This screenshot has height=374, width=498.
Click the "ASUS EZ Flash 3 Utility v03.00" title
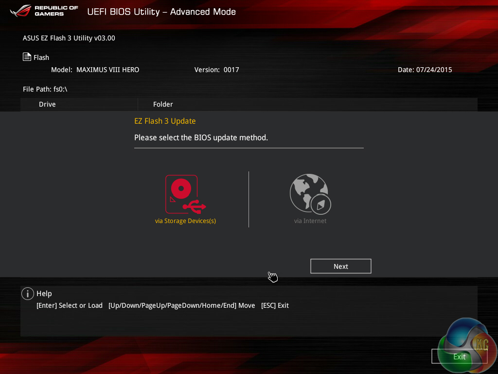coord(69,38)
